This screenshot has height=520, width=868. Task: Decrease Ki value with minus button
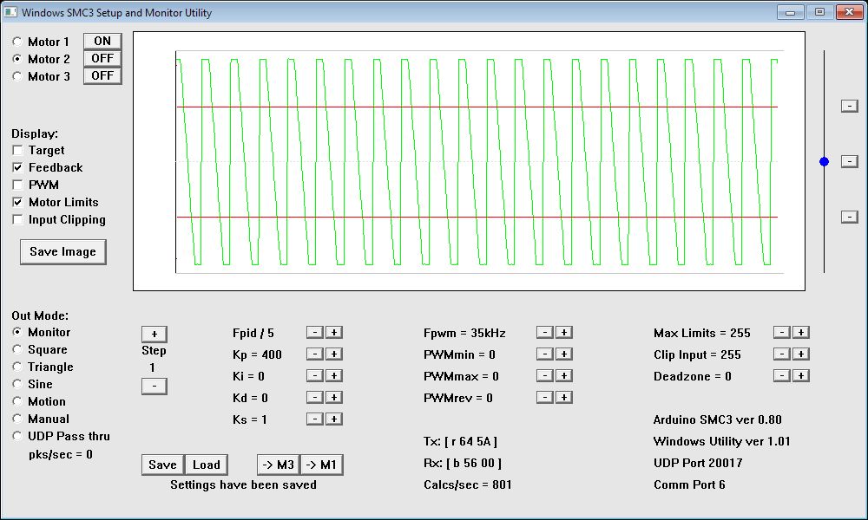coord(315,376)
